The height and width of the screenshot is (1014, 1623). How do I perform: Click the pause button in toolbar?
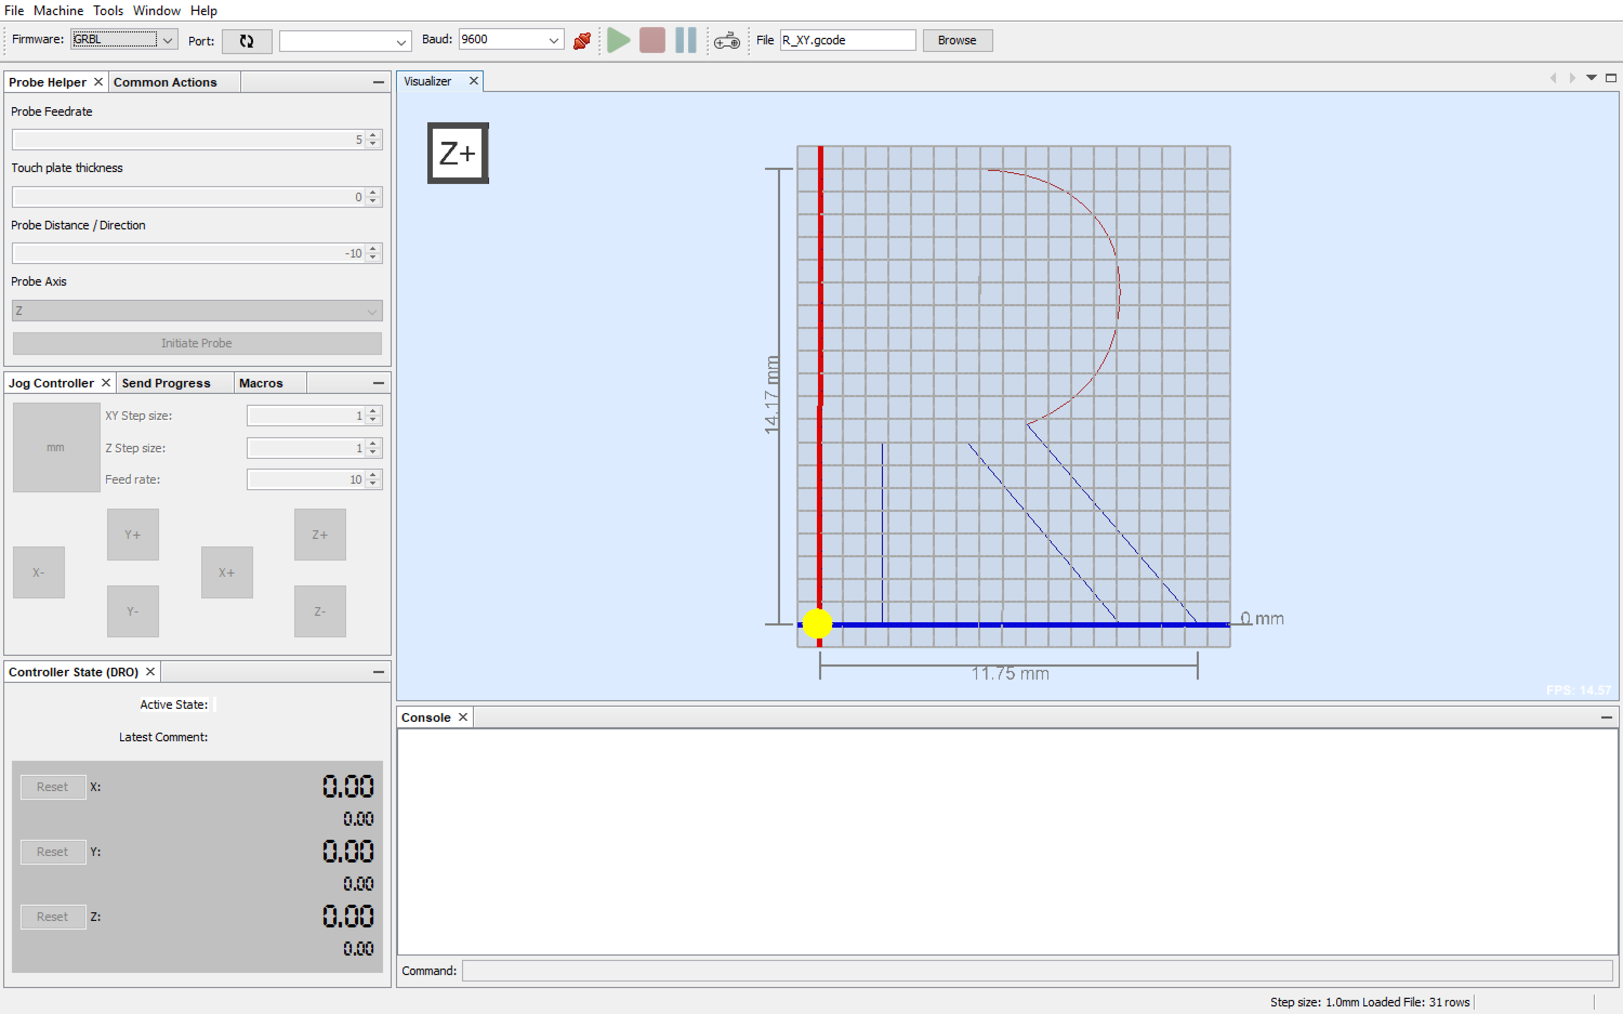(685, 40)
